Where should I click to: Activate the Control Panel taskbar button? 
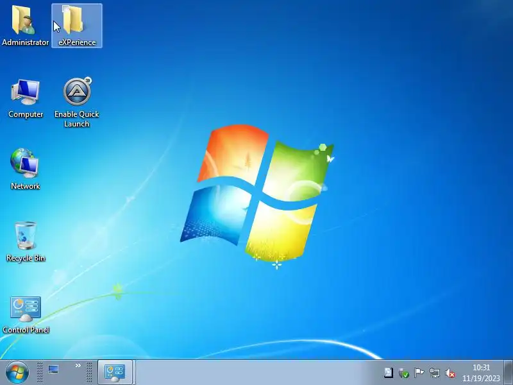tap(115, 373)
